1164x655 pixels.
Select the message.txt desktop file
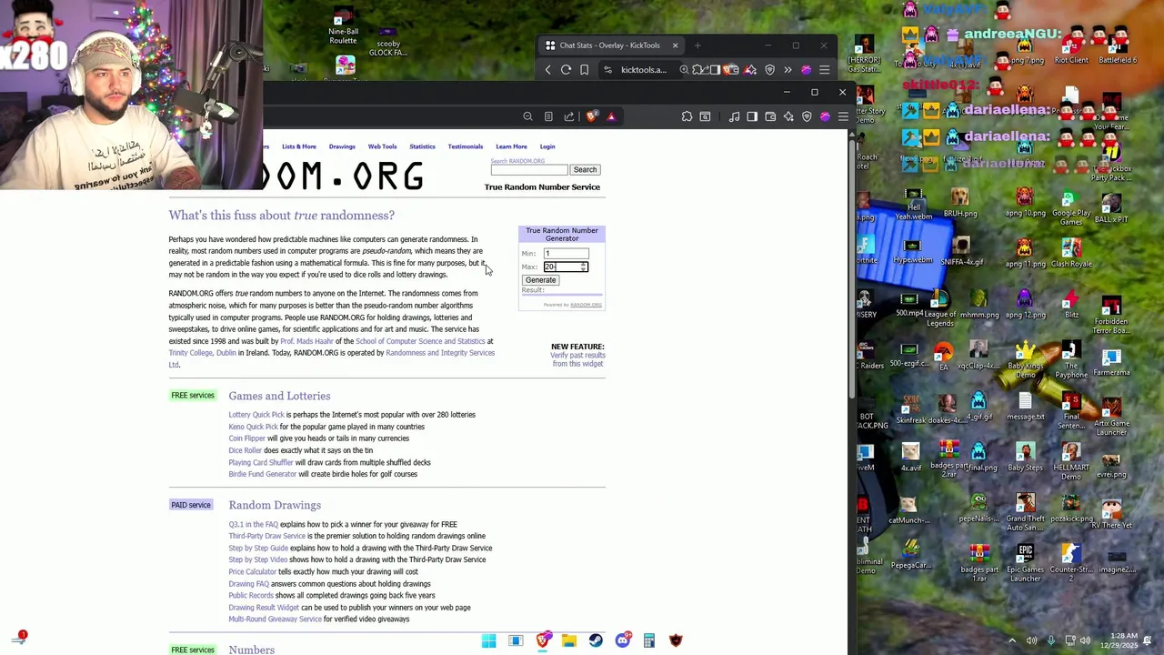pyautogui.click(x=1025, y=406)
